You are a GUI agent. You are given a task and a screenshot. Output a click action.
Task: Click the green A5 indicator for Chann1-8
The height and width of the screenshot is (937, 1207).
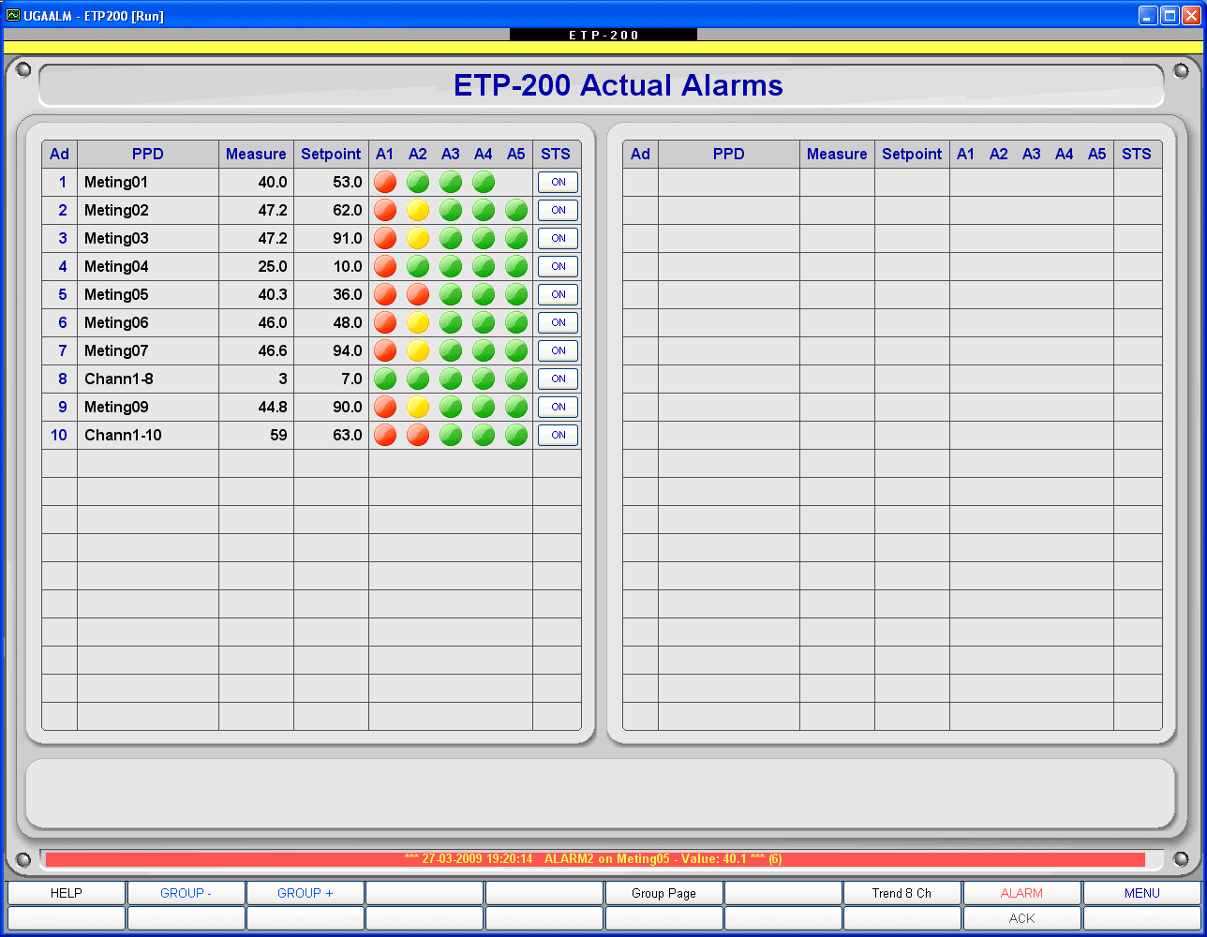tap(516, 379)
